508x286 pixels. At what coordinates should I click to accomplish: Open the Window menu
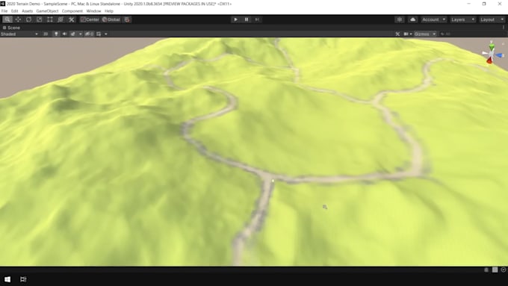93,11
